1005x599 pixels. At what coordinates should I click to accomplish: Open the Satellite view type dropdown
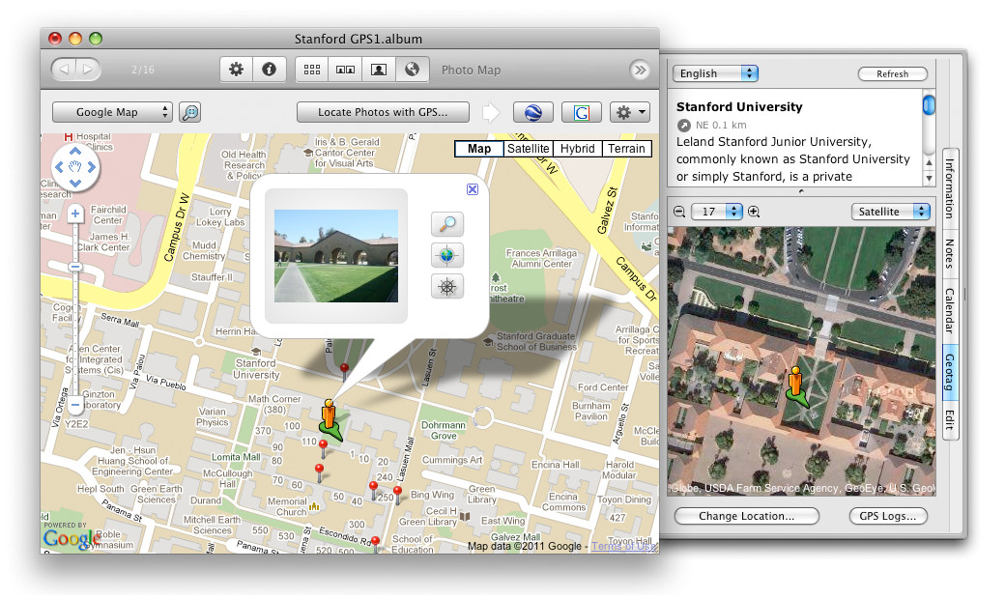890,212
